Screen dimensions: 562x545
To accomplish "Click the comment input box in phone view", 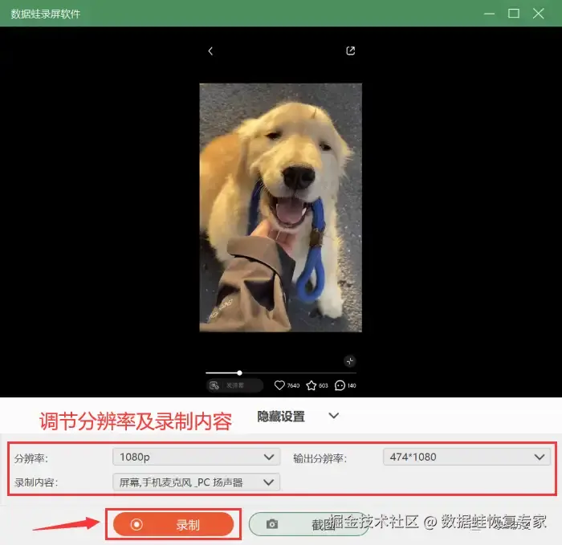I will pos(234,385).
